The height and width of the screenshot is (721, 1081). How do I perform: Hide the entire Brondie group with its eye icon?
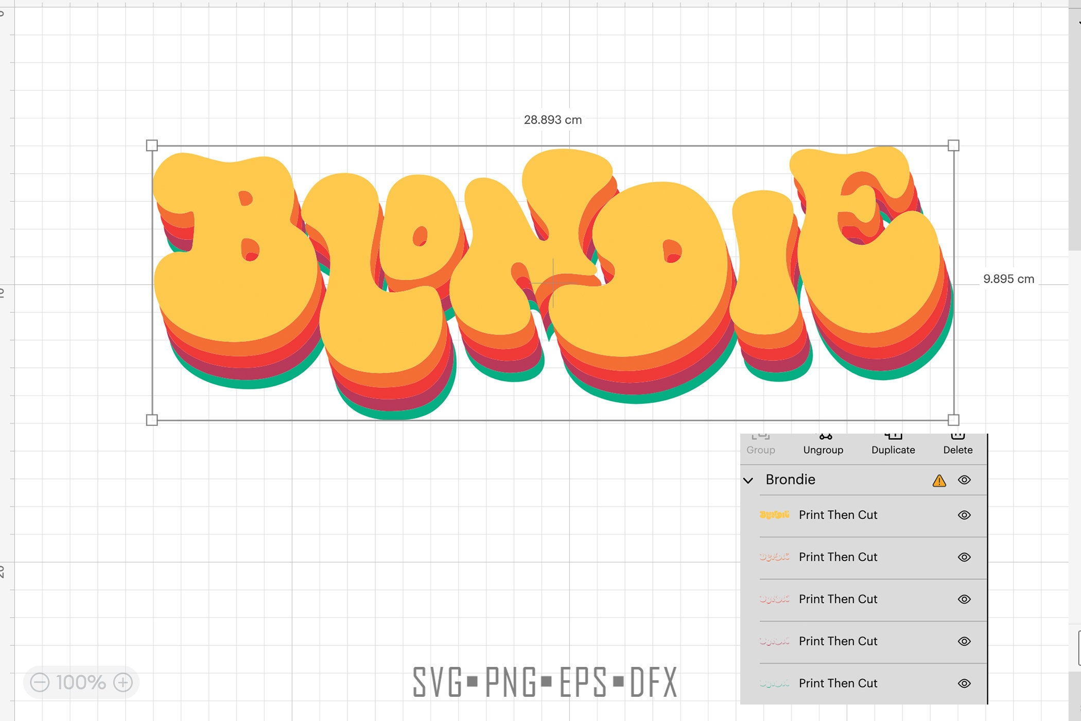964,480
